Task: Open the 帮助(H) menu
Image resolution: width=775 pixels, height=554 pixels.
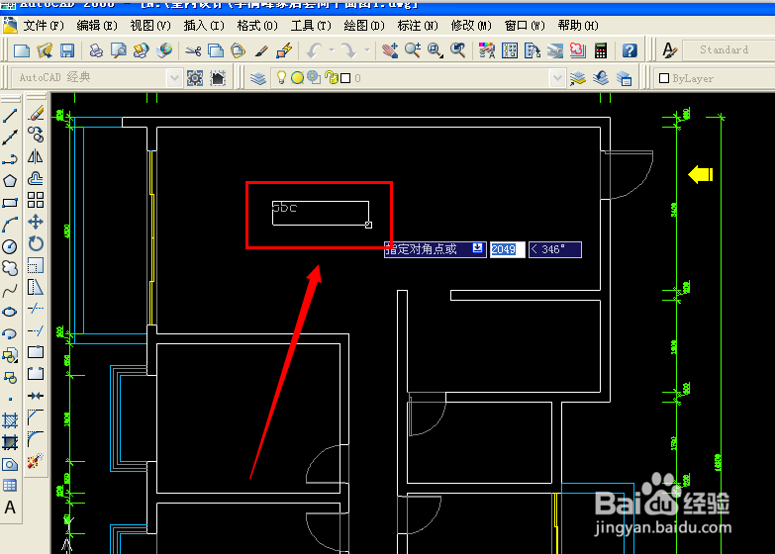Action: 578,25
